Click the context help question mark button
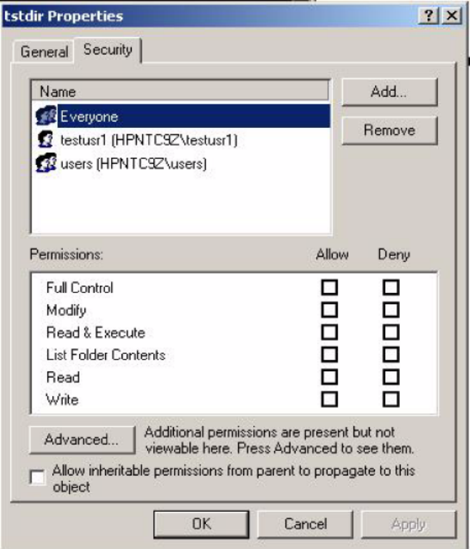Screen dimensions: 470x549 pos(432,16)
